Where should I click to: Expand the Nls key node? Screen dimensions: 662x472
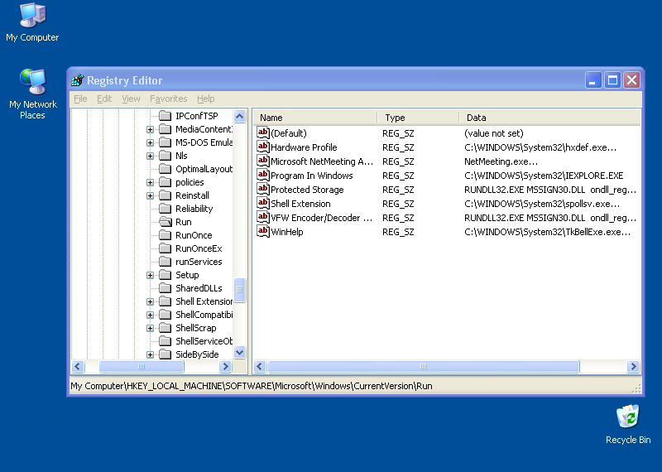(150, 156)
